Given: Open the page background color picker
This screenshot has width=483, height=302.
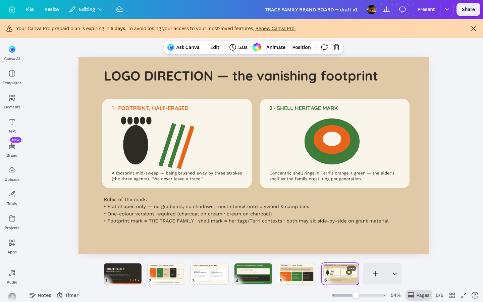Looking at the screenshot, I should click(x=257, y=47).
